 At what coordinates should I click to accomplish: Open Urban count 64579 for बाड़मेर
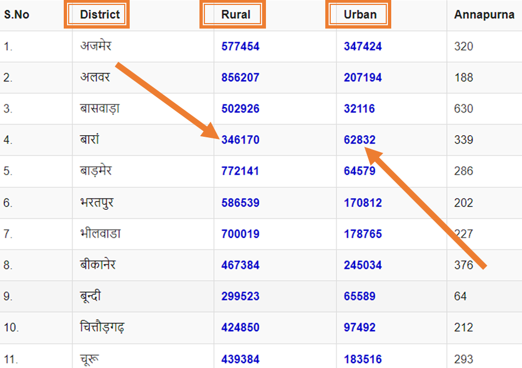359,171
